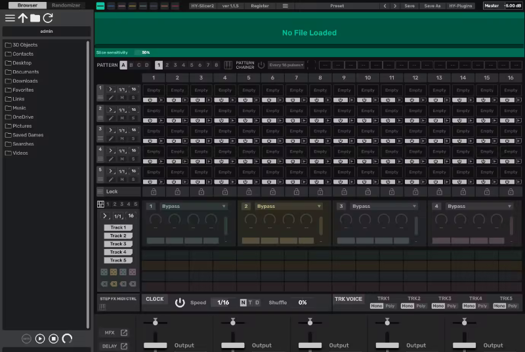Open the track 3 pencil edit tool
The height and width of the screenshot is (352, 525).
(111, 138)
